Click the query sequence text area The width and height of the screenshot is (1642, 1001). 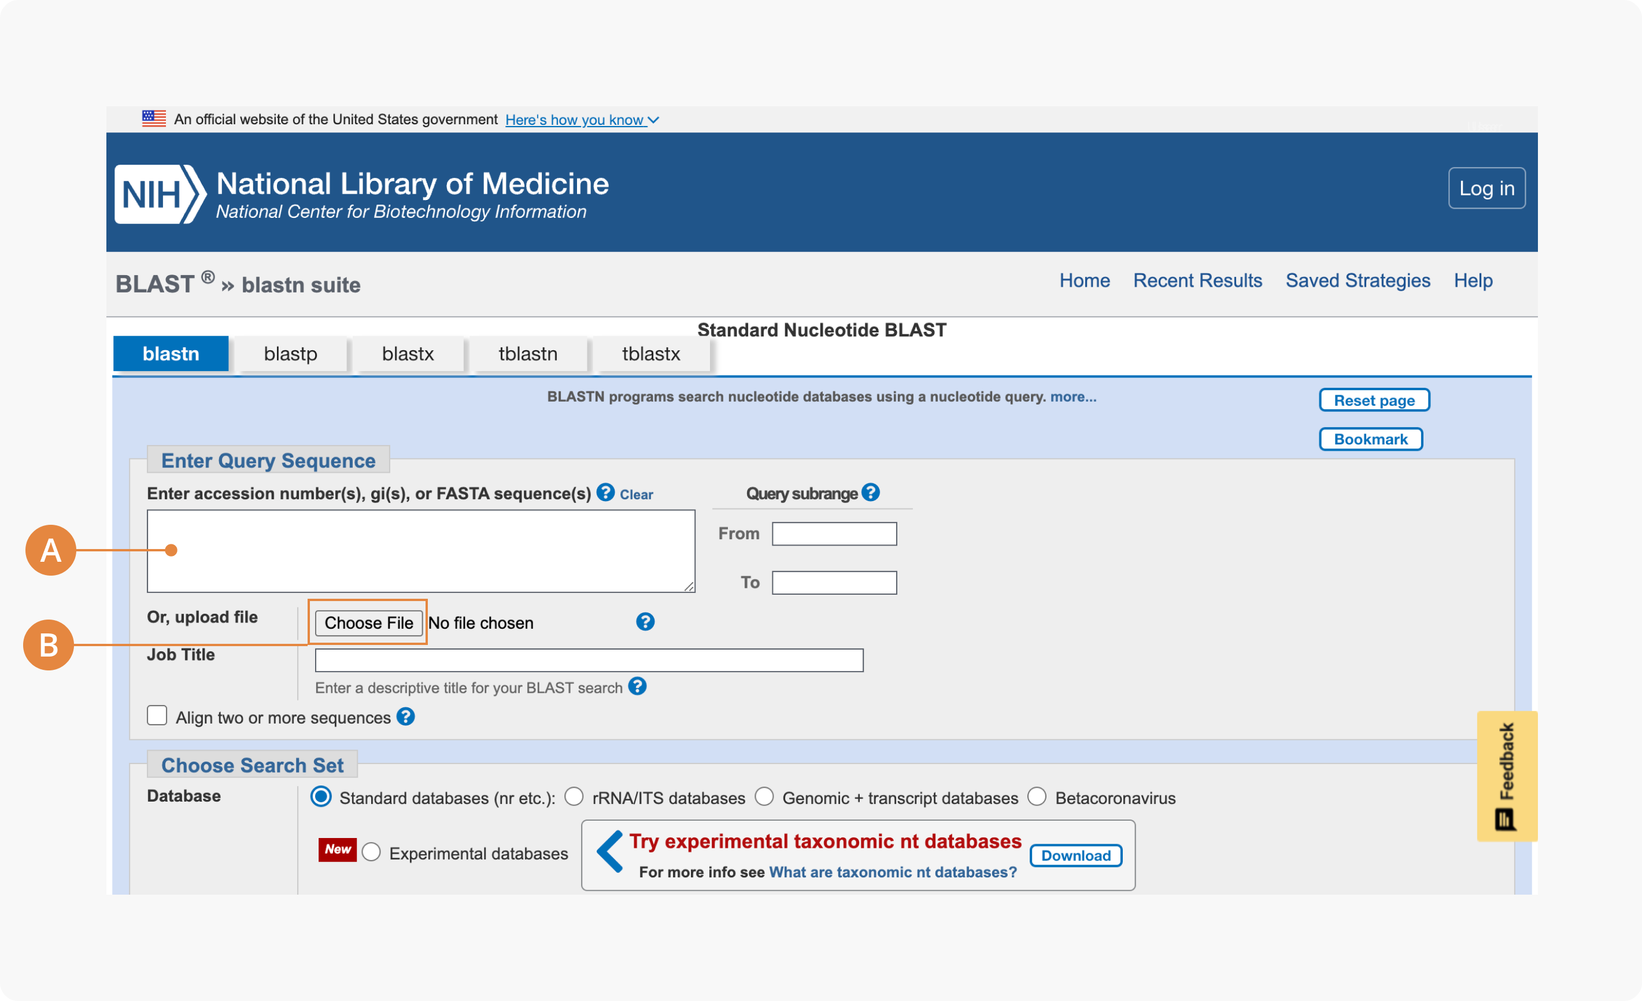point(420,551)
